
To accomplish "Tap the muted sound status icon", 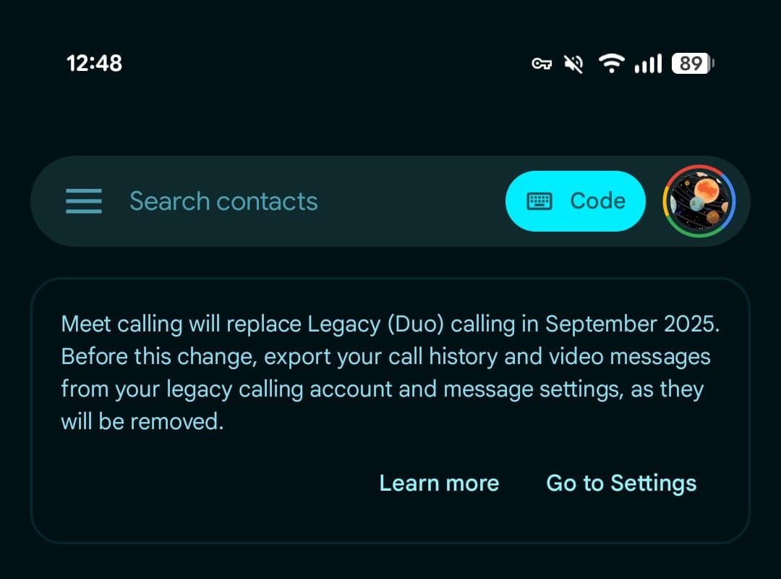I will click(x=573, y=64).
